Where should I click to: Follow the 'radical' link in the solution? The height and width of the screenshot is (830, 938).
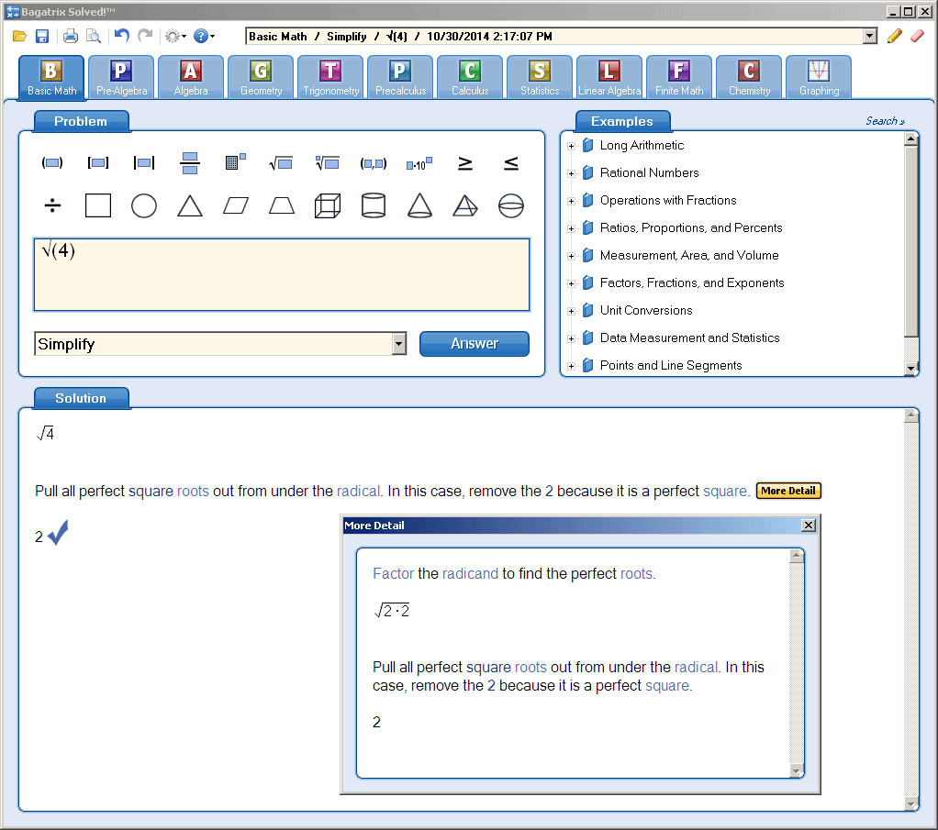tap(359, 491)
